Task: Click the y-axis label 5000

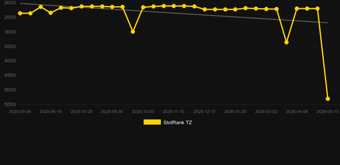Action: (x=10, y=90)
